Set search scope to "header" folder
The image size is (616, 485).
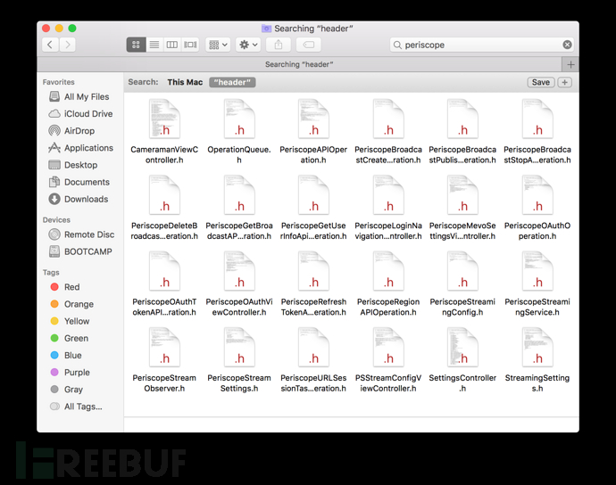point(232,82)
